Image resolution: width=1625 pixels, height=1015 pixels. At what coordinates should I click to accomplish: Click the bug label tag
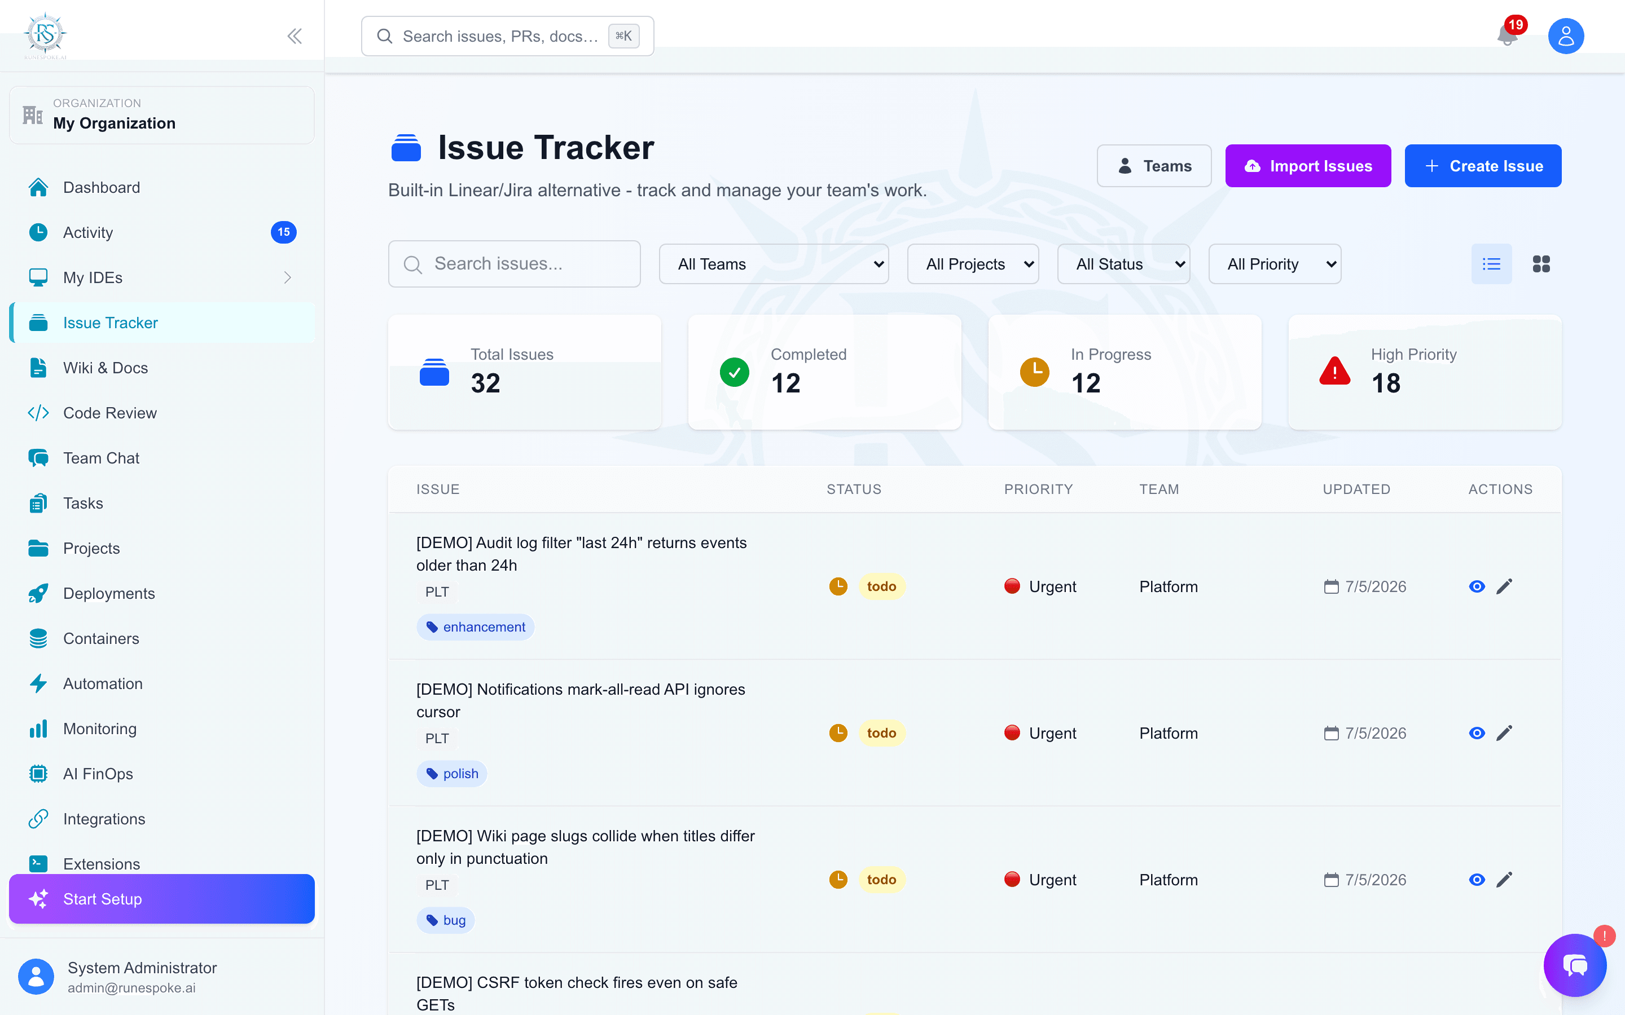click(x=445, y=920)
